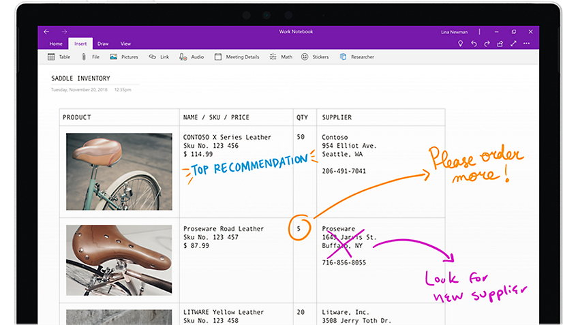Go back using the left arrow
Screen dimensions: 563x325
pyautogui.click(x=46, y=31)
